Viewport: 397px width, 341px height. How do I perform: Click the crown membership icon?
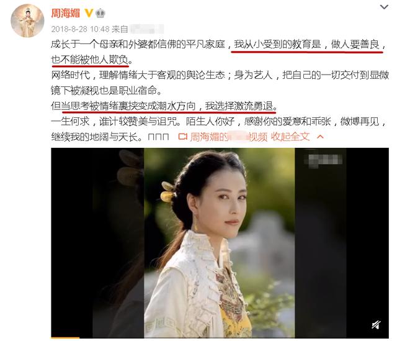click(100, 13)
